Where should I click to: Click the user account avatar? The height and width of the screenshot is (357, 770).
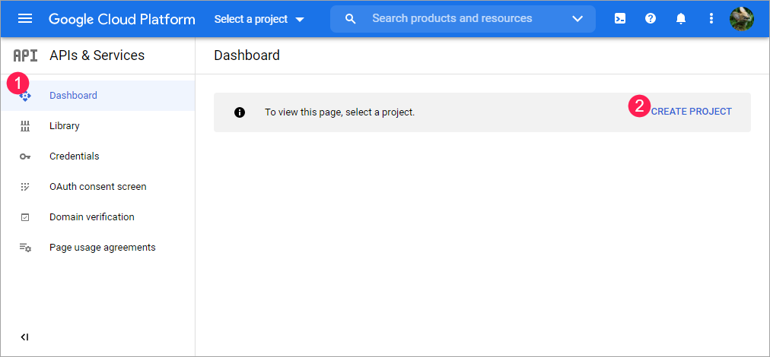741,19
